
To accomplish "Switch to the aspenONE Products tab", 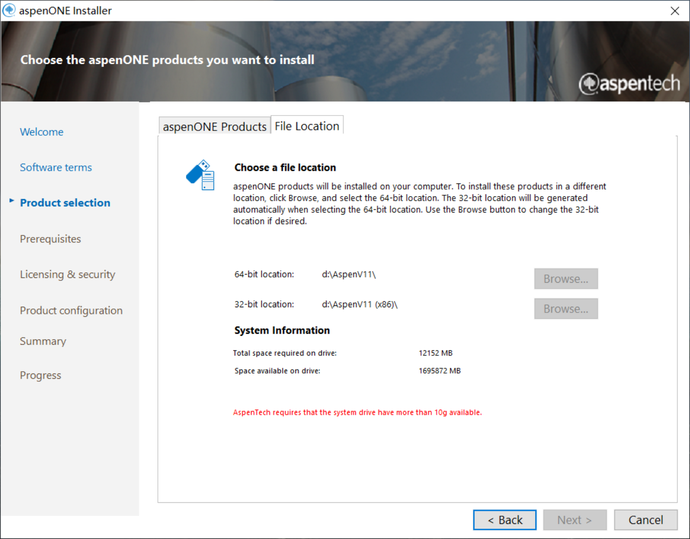I will pos(214,126).
